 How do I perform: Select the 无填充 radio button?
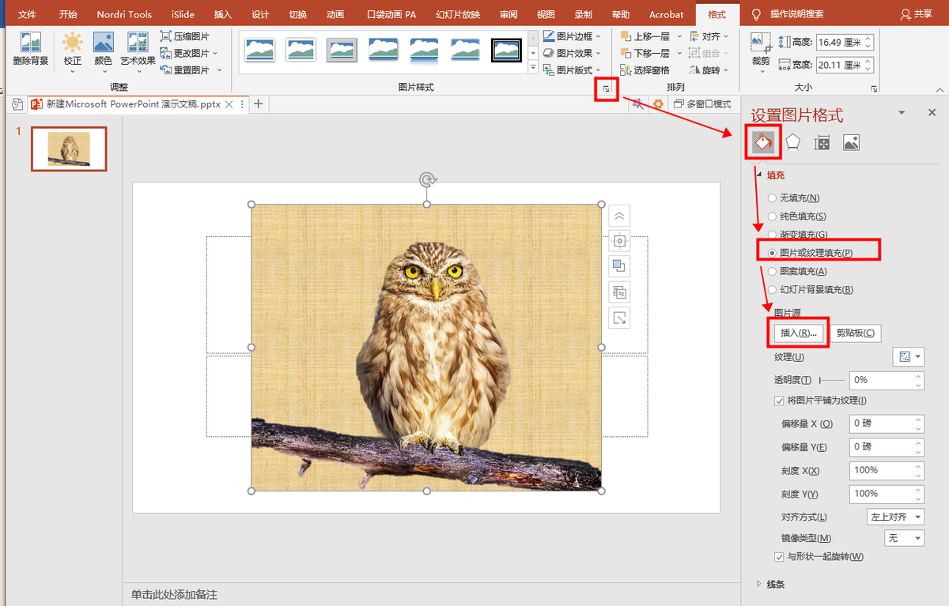tap(773, 198)
